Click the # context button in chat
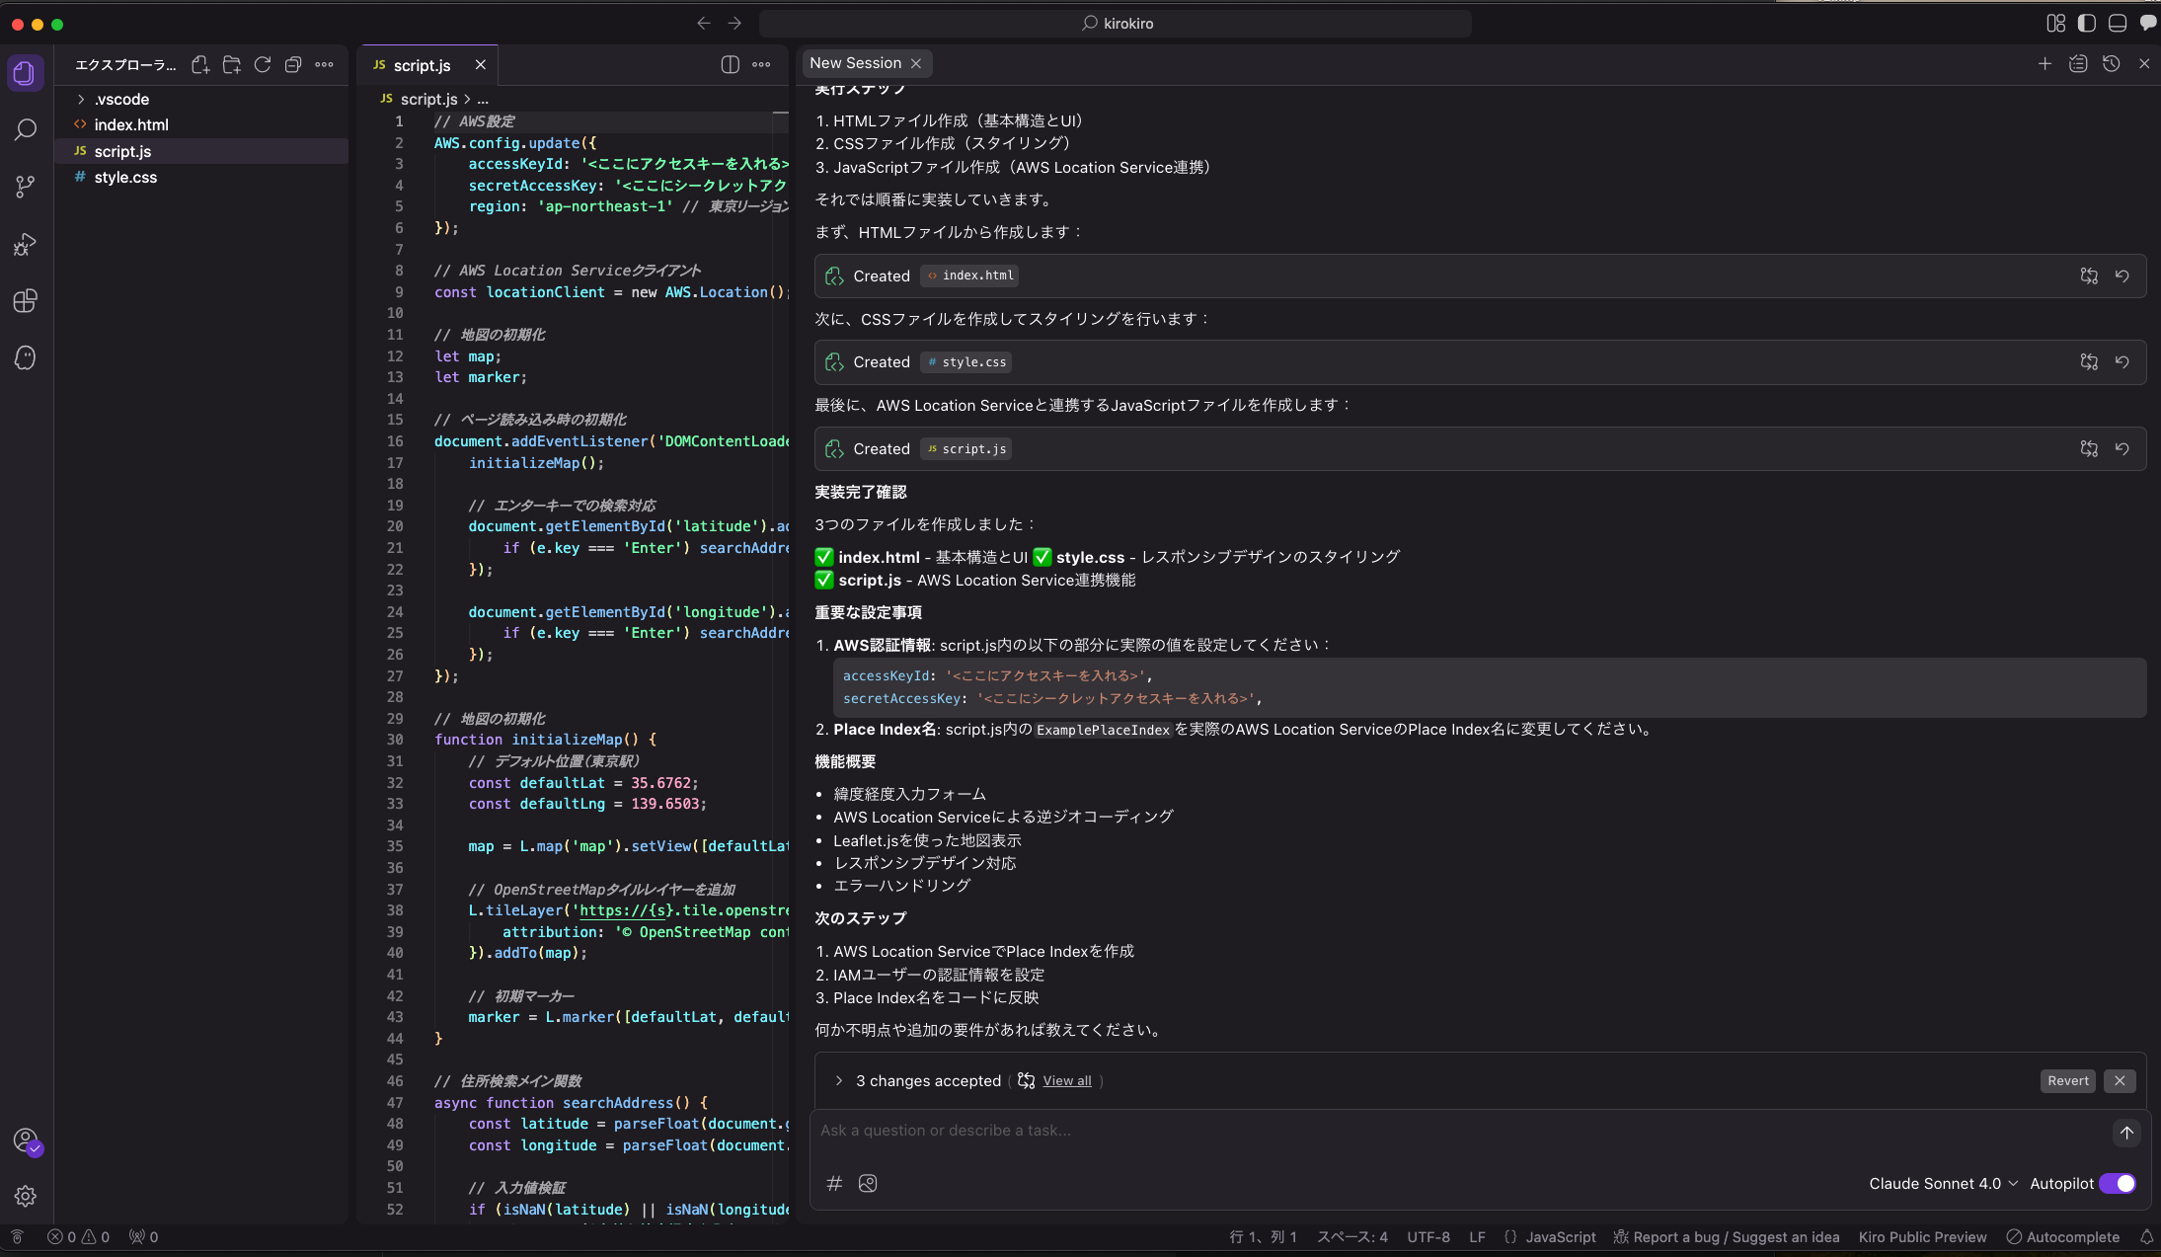This screenshot has height=1257, width=2161. point(834,1183)
